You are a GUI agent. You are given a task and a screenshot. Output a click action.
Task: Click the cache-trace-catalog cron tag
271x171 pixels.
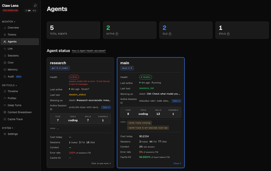click(140, 123)
